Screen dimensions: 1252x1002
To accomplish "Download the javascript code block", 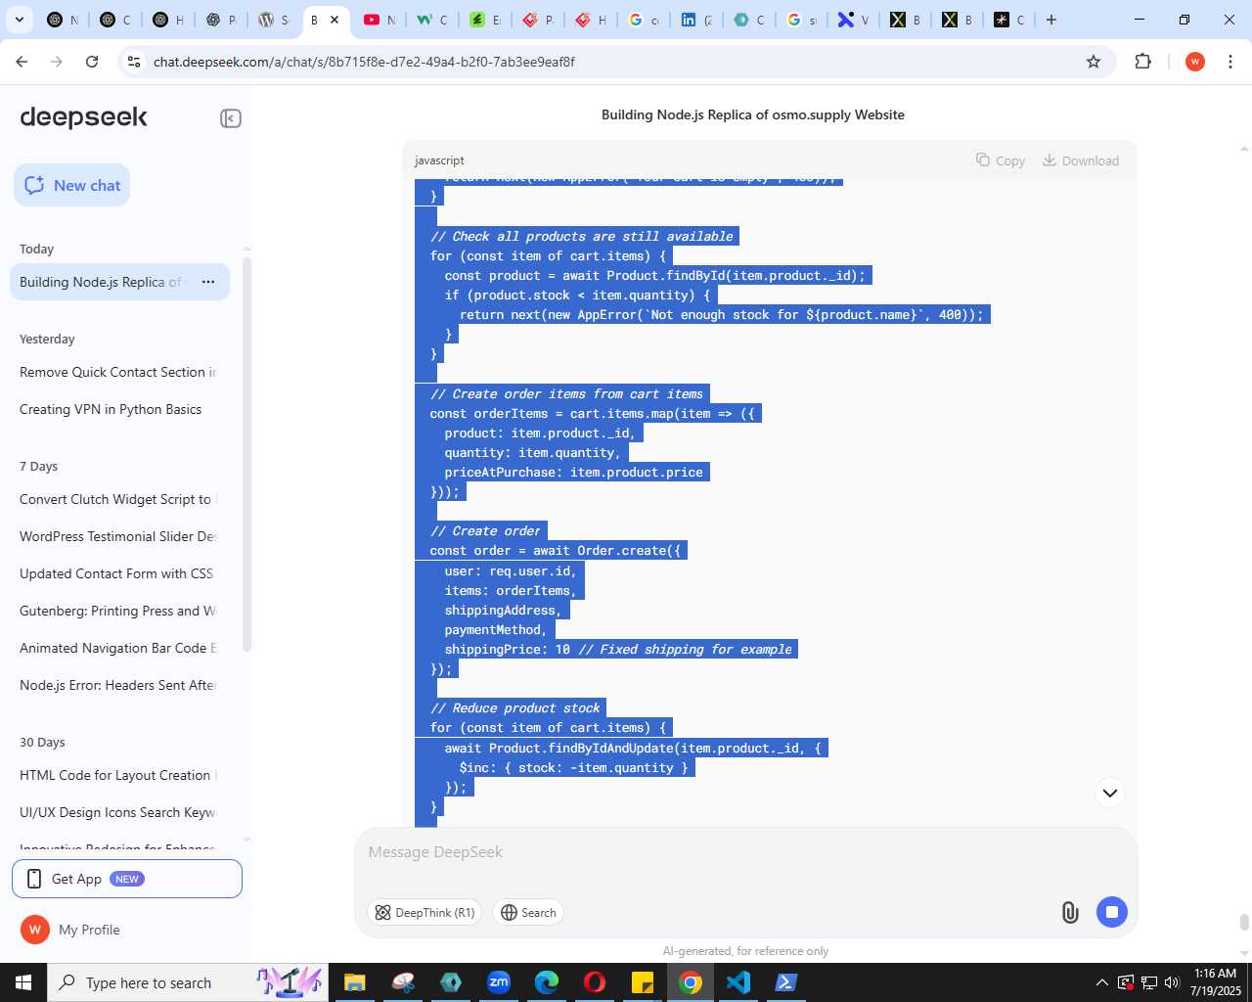I will click(x=1081, y=160).
